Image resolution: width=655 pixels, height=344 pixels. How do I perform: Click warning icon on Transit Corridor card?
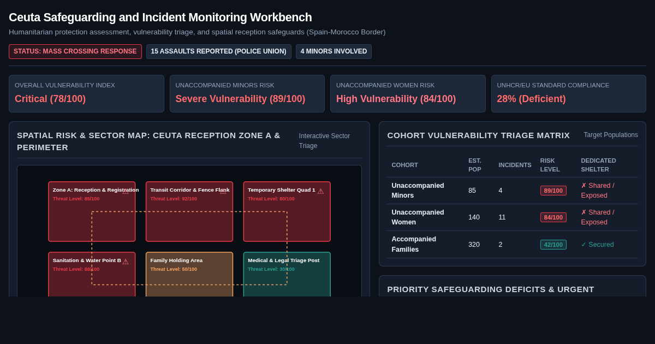(223, 192)
